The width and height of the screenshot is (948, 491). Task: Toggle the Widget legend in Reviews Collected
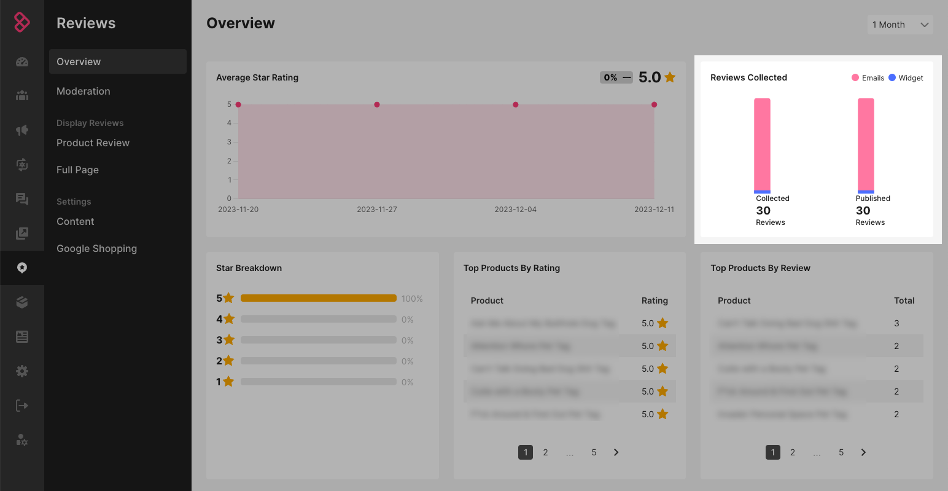coord(906,78)
